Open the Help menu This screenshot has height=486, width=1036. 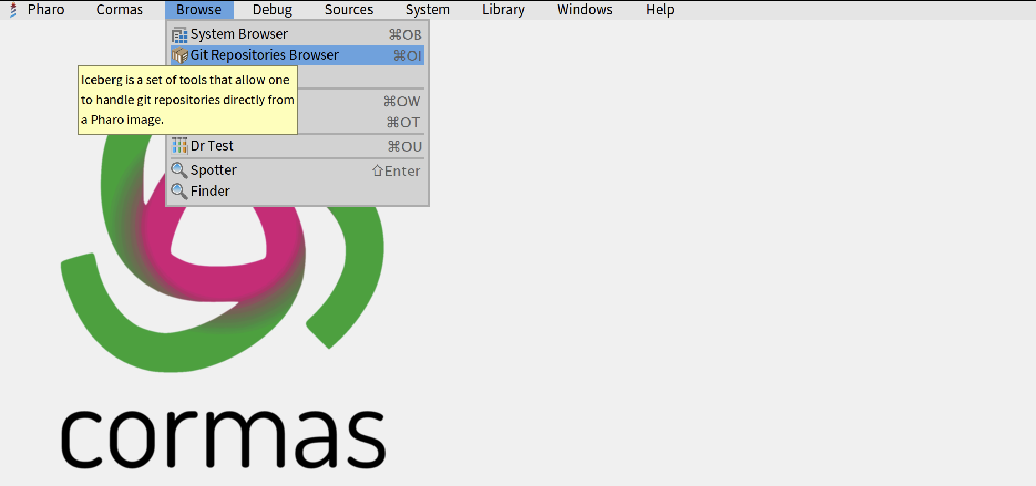tap(660, 10)
